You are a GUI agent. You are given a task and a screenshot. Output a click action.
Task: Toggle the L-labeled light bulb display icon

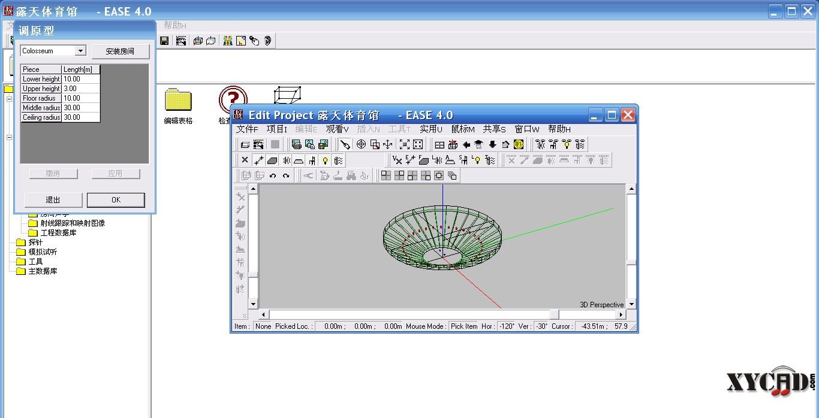click(477, 160)
